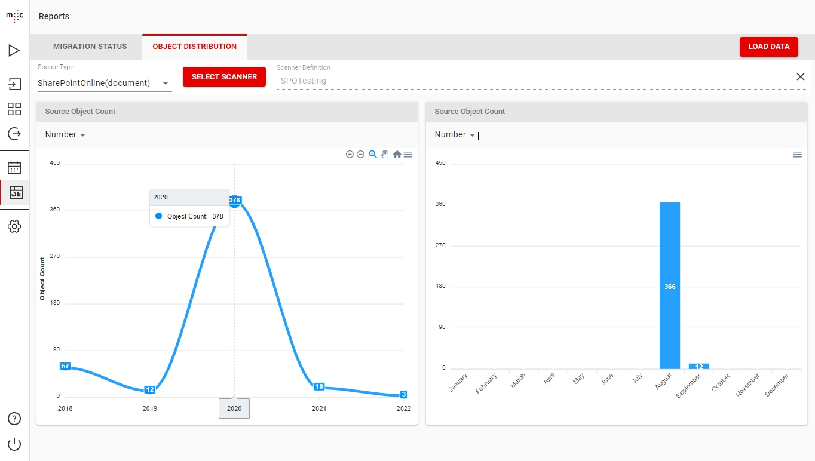Reset chart zoom with home icon
815x461 pixels.
tap(397, 155)
